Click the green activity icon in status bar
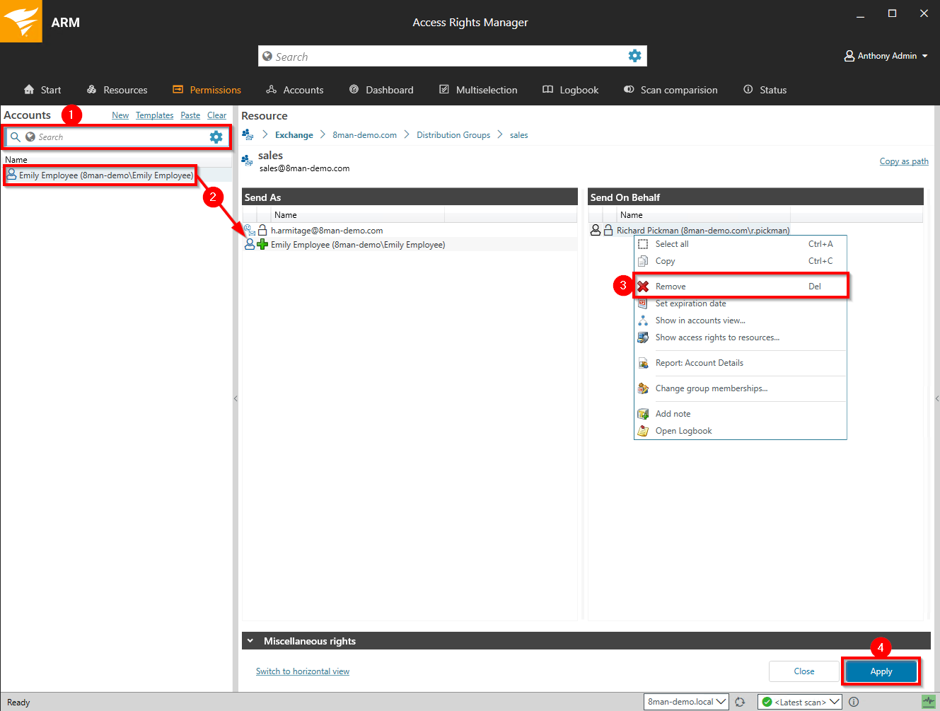Viewport: 940px width, 711px height. (x=928, y=702)
